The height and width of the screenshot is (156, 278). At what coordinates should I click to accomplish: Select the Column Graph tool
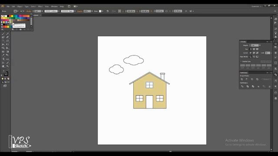pos(7,59)
